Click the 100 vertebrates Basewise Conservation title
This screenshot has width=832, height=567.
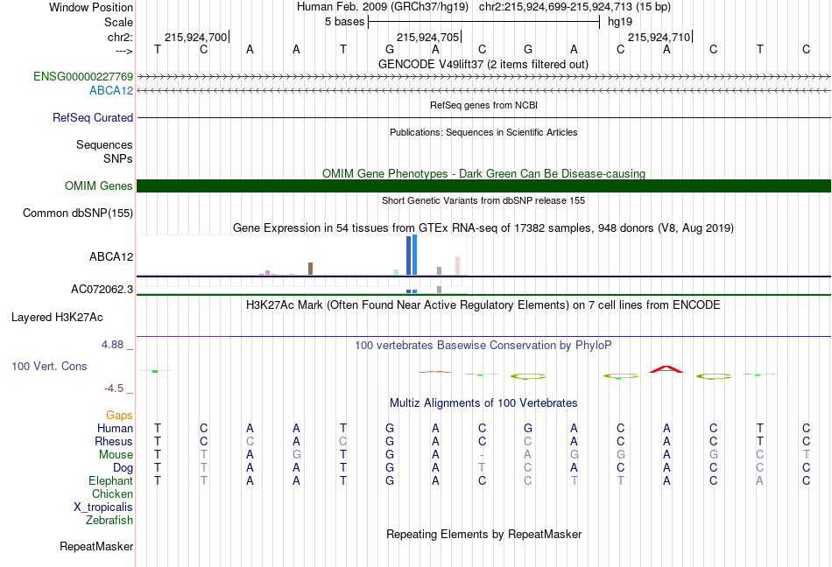click(x=483, y=345)
